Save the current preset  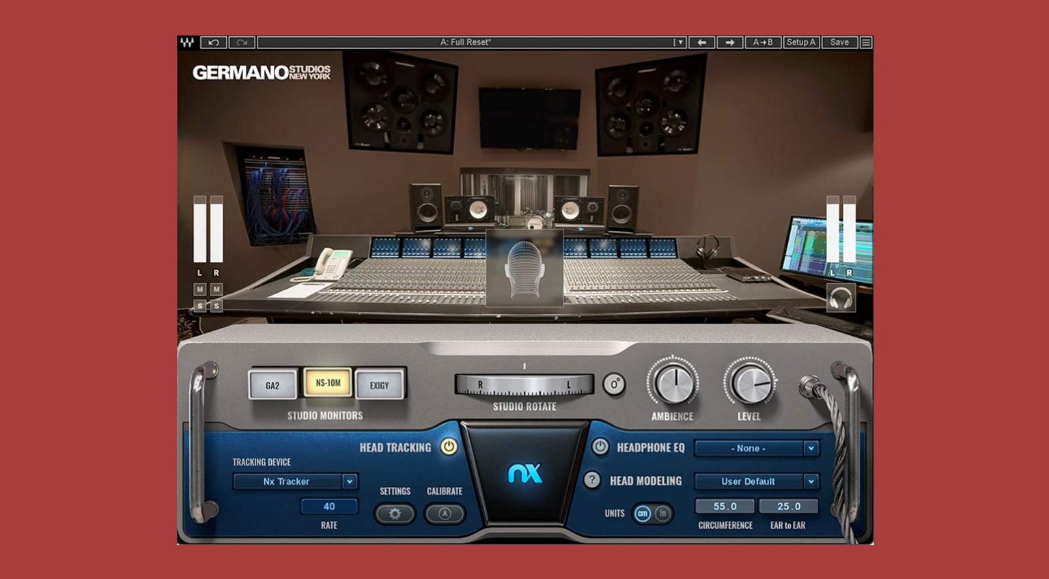pyautogui.click(x=839, y=42)
